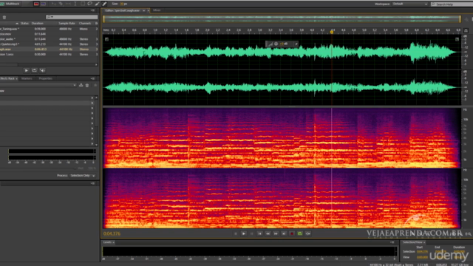473x266 pixels.
Task: Switch to the Properties tab
Action: click(46, 78)
